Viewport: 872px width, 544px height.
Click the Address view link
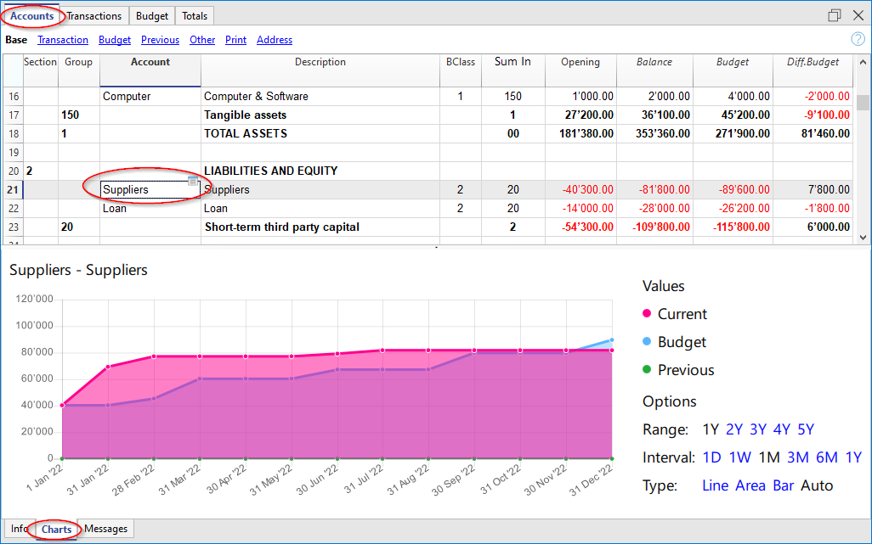[x=274, y=40]
